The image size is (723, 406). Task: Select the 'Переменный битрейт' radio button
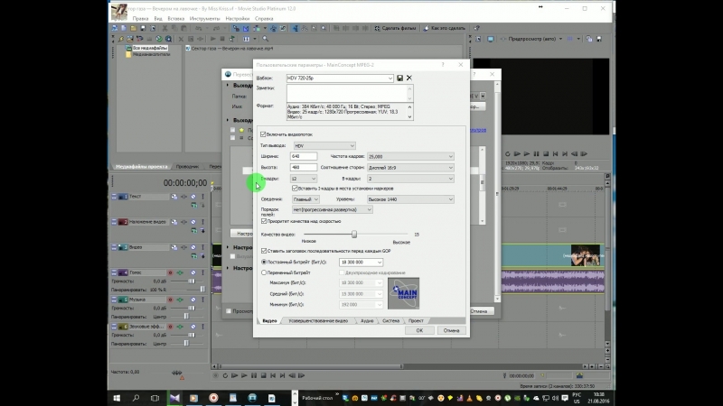pos(264,272)
